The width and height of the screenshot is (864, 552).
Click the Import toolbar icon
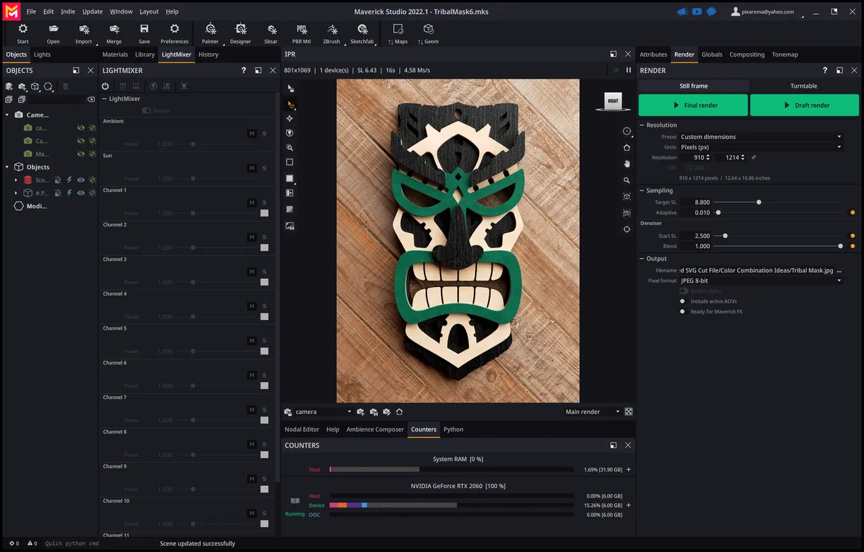(84, 33)
